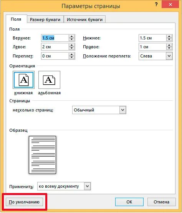This screenshot has width=182, height=213.
Task: Decrease the Верхнее margin with down arrow
Action: tap(71, 39)
